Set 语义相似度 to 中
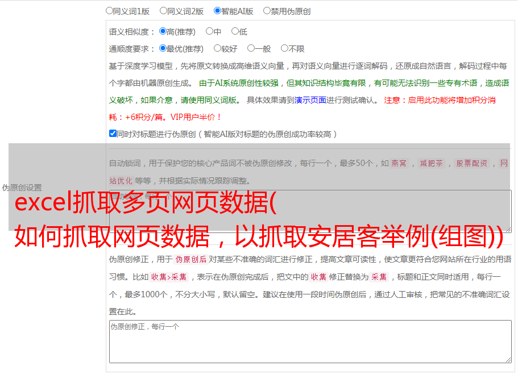 click(209, 31)
